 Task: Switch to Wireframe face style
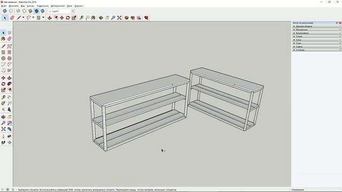18,11
